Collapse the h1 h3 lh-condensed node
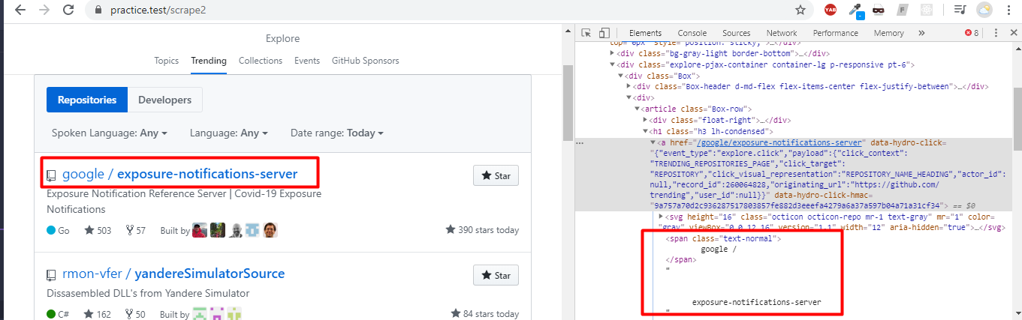 click(647, 130)
